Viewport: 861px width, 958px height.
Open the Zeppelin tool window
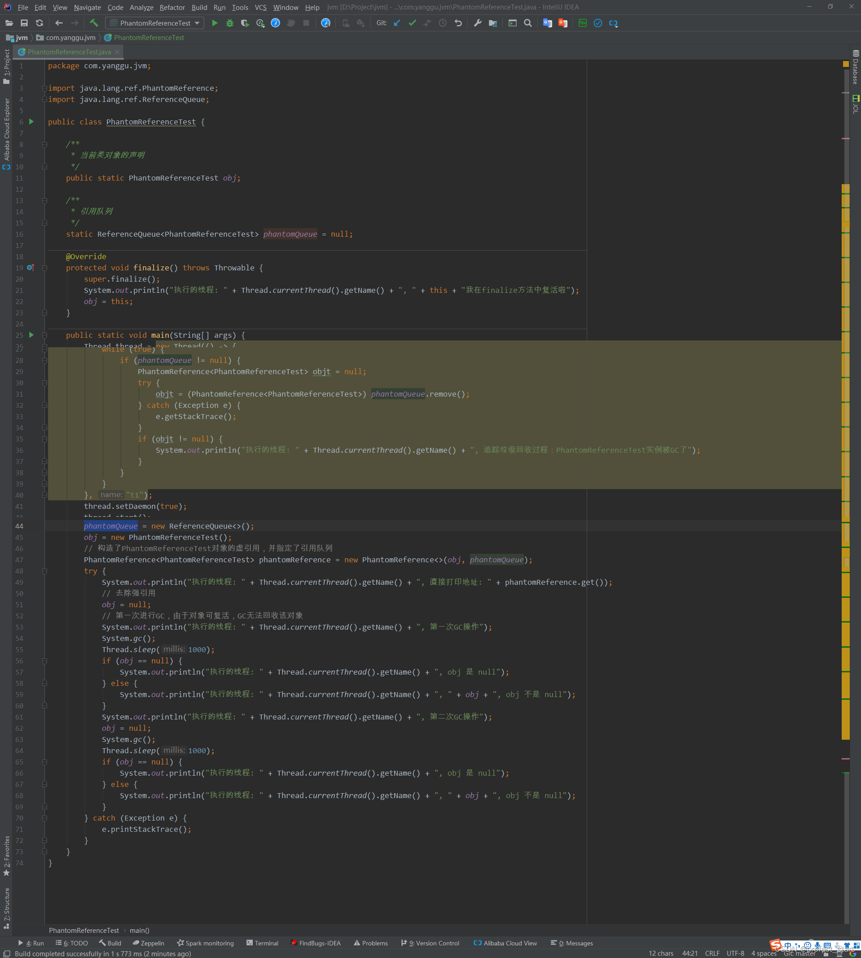click(x=149, y=943)
